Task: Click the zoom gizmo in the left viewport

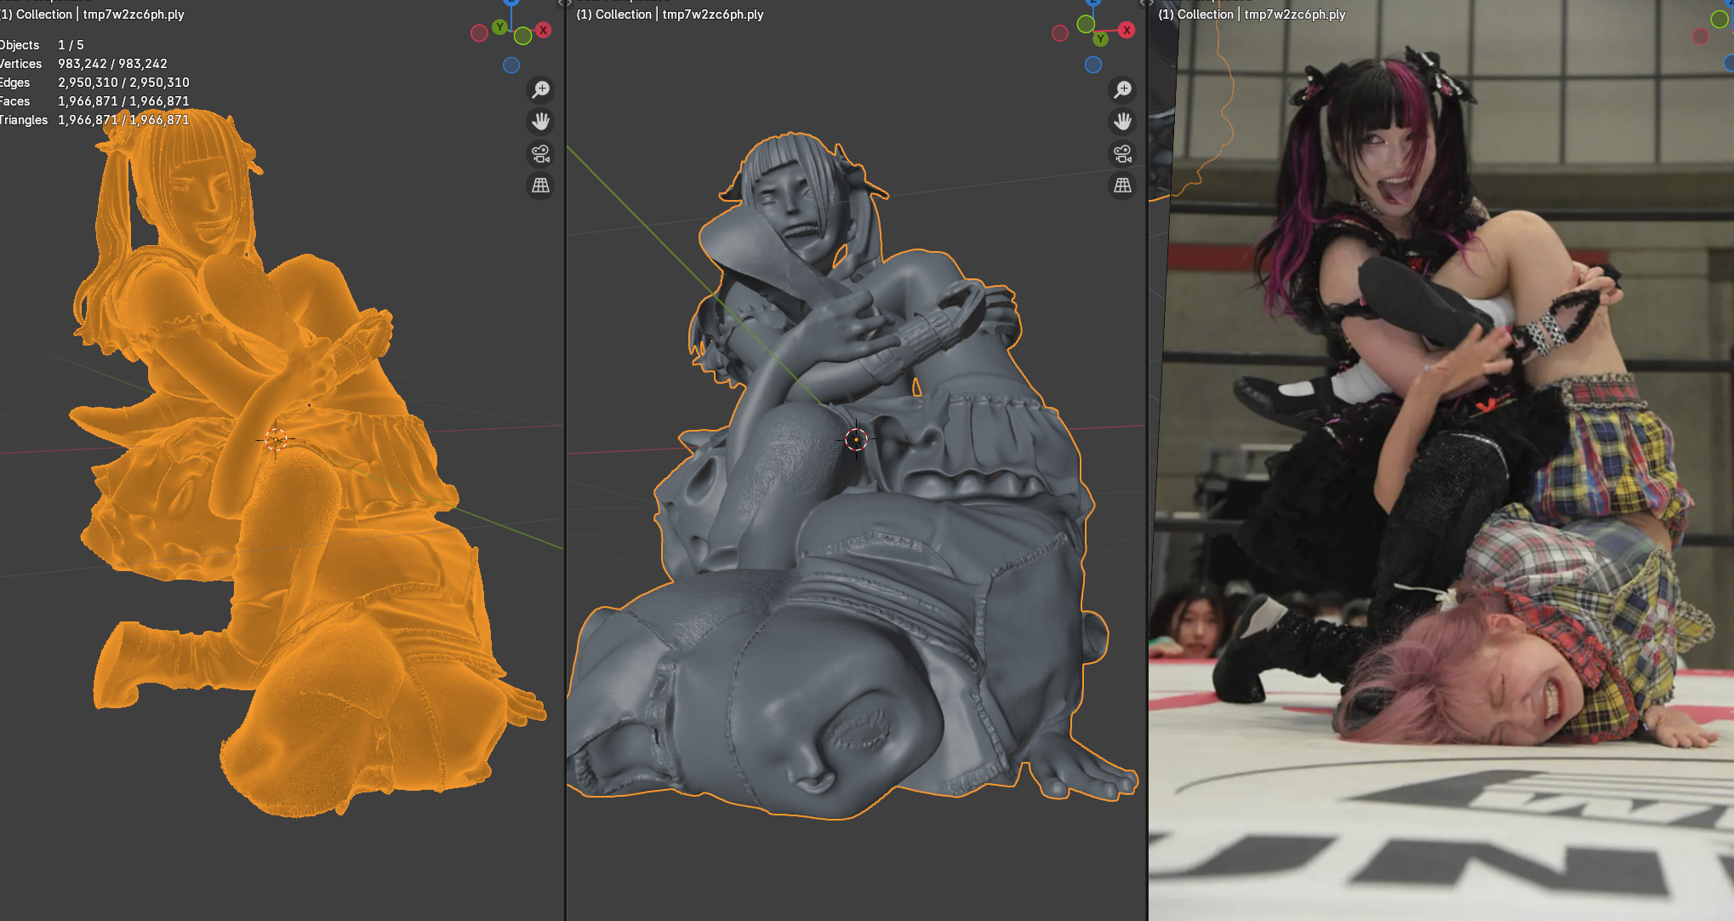Action: coord(540,89)
